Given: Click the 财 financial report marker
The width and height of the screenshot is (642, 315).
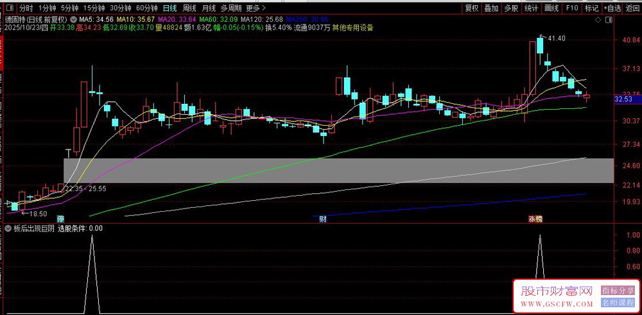Looking at the screenshot, I should (x=323, y=219).
